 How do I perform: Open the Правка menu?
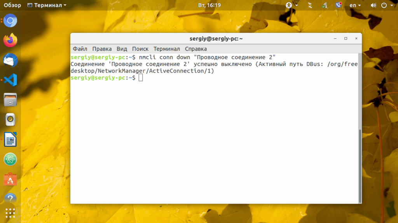102,49
